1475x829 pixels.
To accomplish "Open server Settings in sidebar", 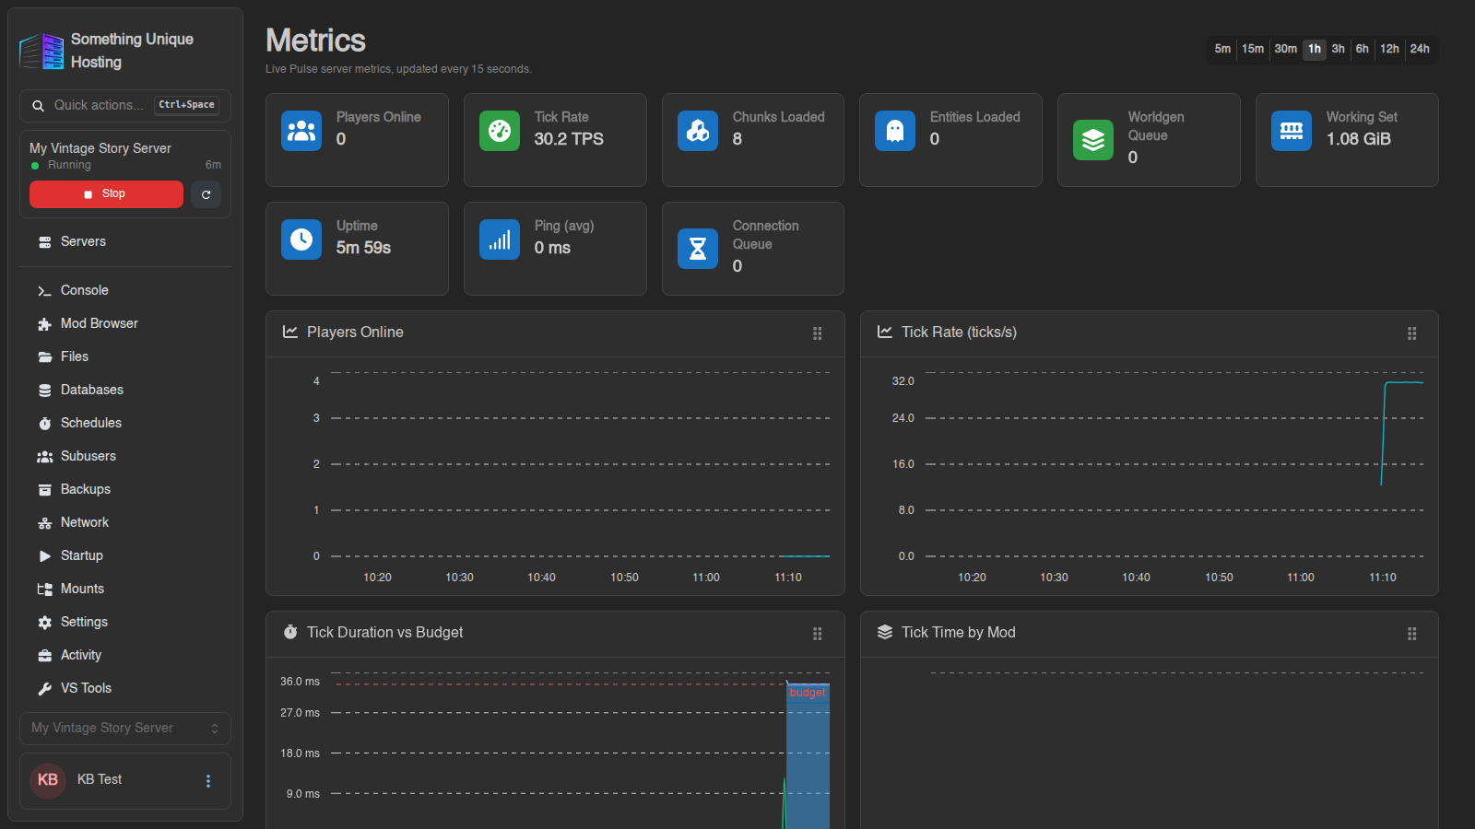I will 125,622.
